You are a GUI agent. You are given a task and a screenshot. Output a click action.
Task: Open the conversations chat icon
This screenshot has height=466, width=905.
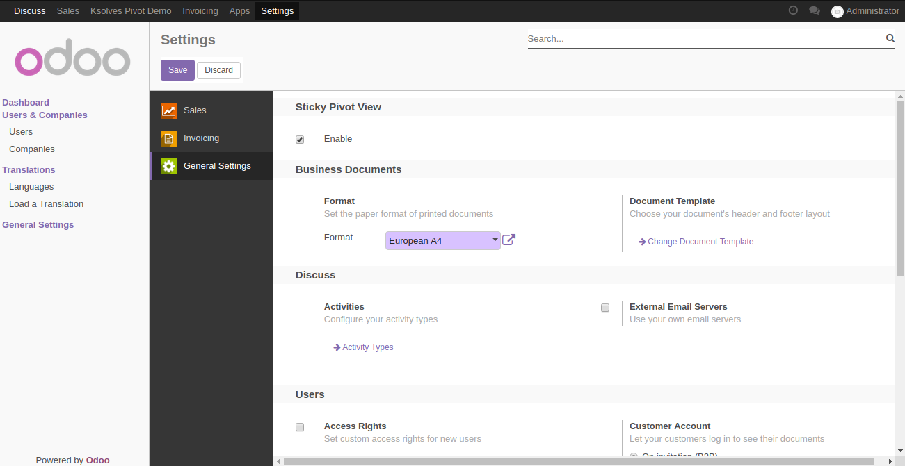click(814, 10)
